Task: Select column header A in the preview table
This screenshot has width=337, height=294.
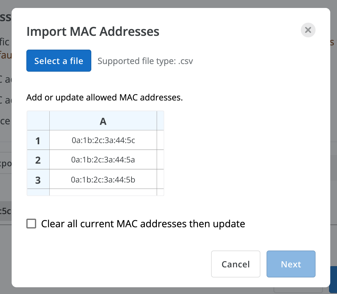Action: (103, 121)
